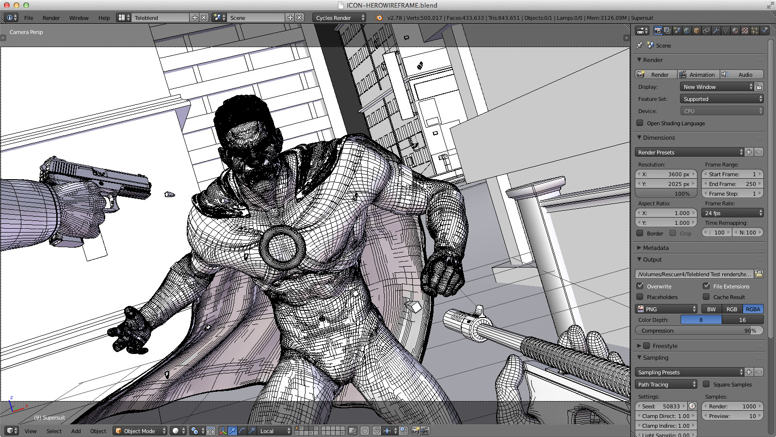
Task: Click the Audio mixdown button
Action: pos(742,74)
